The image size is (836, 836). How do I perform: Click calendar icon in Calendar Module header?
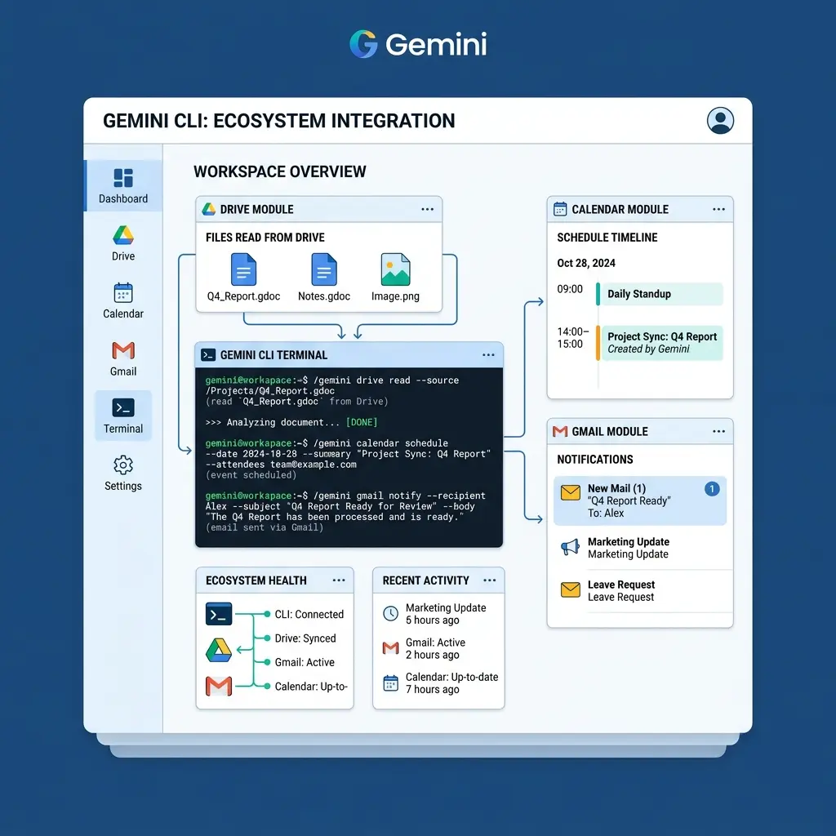(x=560, y=209)
